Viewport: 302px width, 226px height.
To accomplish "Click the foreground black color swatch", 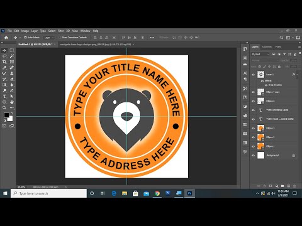I will click(x=6, y=115).
